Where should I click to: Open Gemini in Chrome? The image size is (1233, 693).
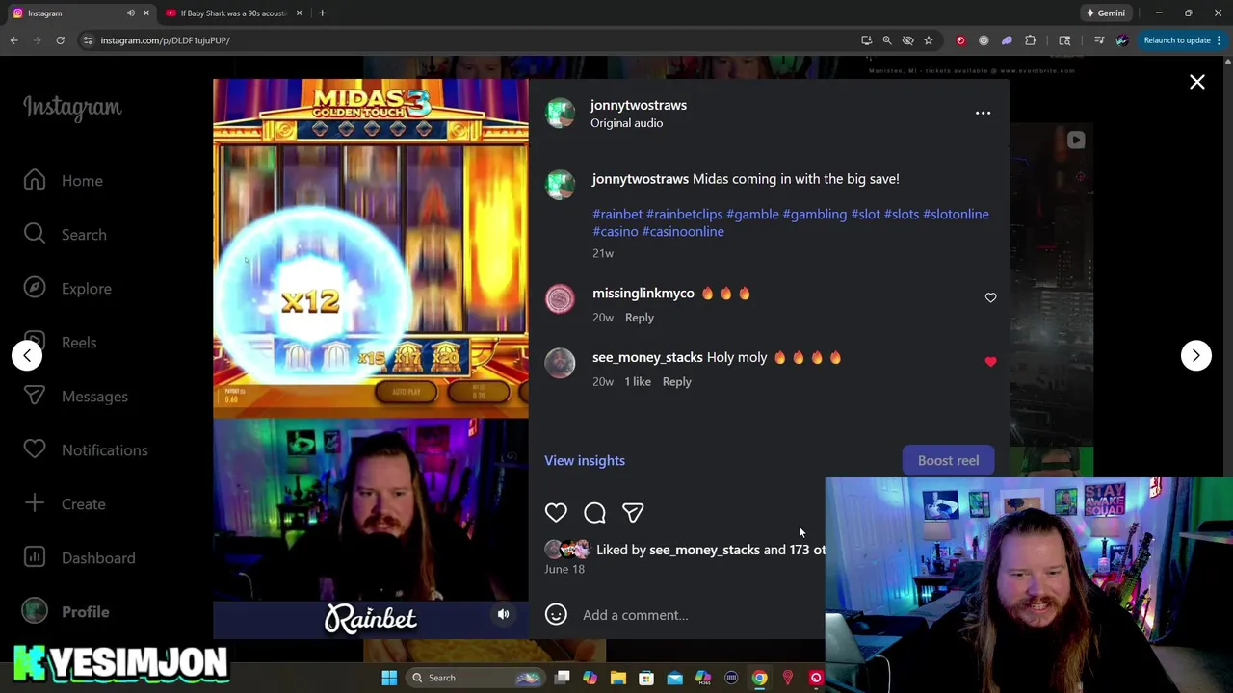(x=1105, y=13)
